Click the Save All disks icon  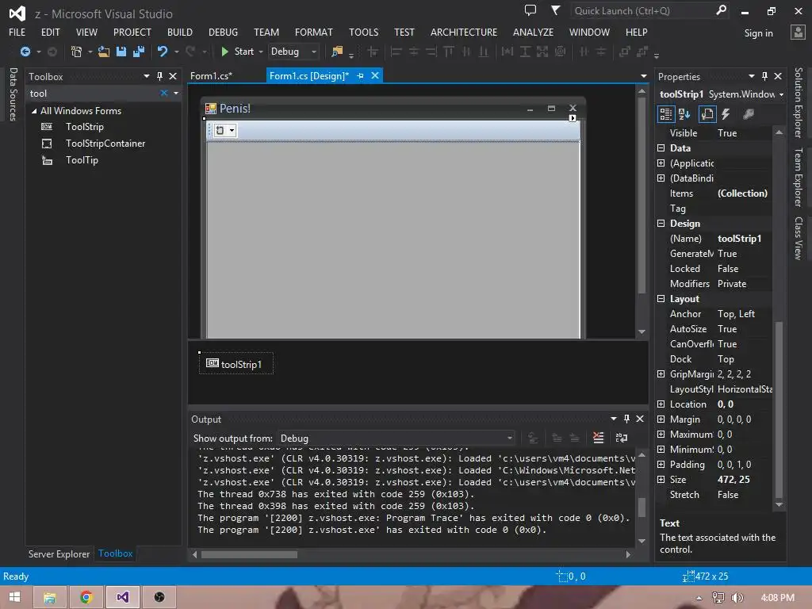[x=139, y=52]
